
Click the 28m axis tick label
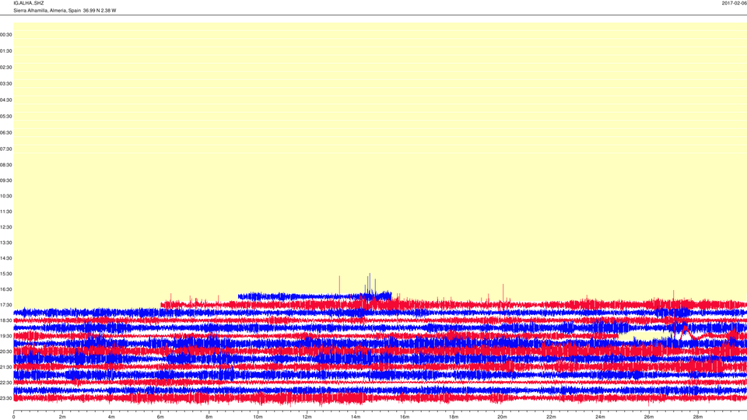697,417
